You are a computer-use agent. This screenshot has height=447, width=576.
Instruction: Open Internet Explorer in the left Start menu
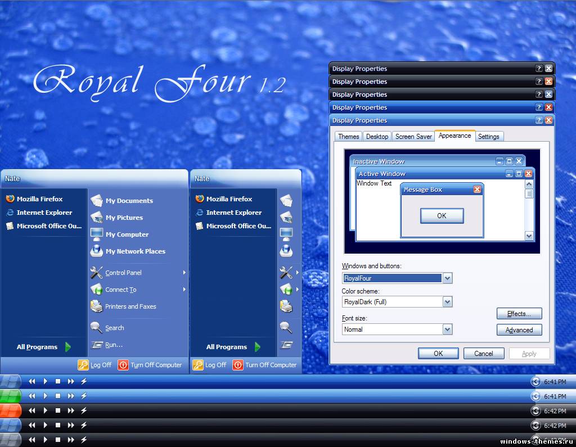pos(39,213)
